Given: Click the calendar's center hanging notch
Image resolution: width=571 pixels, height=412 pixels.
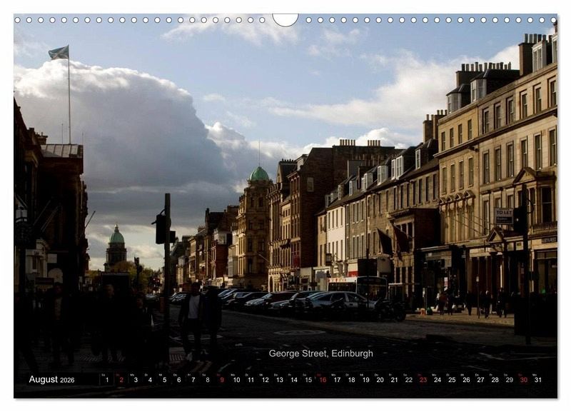Looking at the screenshot, I should pyautogui.click(x=285, y=20).
